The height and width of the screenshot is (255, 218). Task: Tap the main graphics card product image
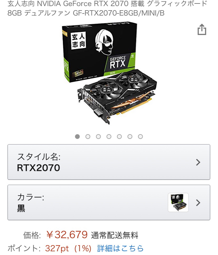(x=109, y=73)
